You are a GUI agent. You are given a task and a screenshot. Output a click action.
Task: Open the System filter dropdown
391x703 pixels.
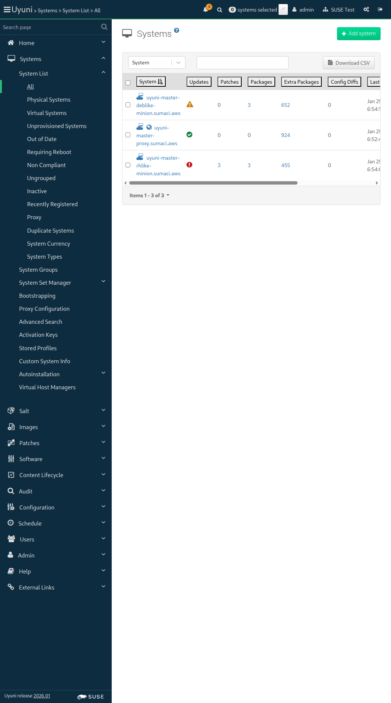pos(156,63)
